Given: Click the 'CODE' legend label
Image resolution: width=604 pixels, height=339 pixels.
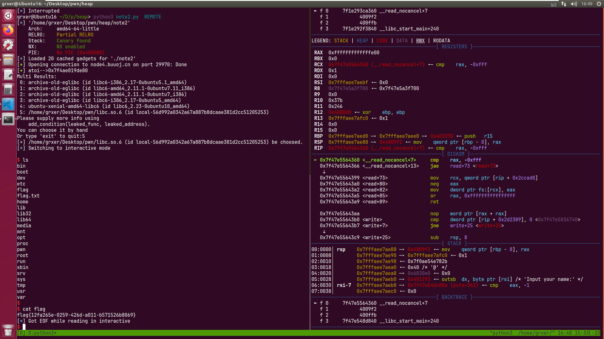Looking at the screenshot, I should coord(382,40).
